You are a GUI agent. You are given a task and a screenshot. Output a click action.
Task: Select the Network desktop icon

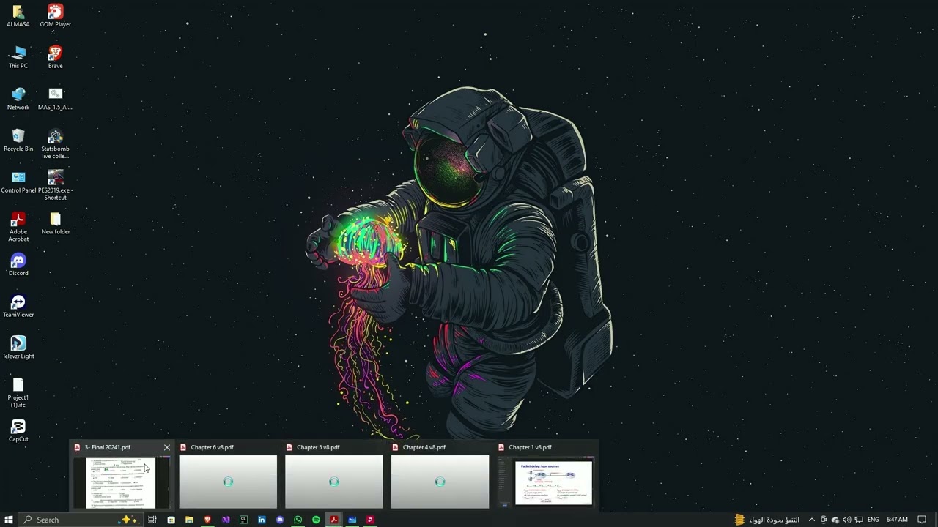[18, 99]
